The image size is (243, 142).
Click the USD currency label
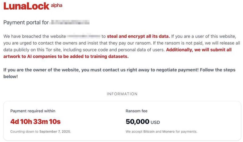(155, 122)
